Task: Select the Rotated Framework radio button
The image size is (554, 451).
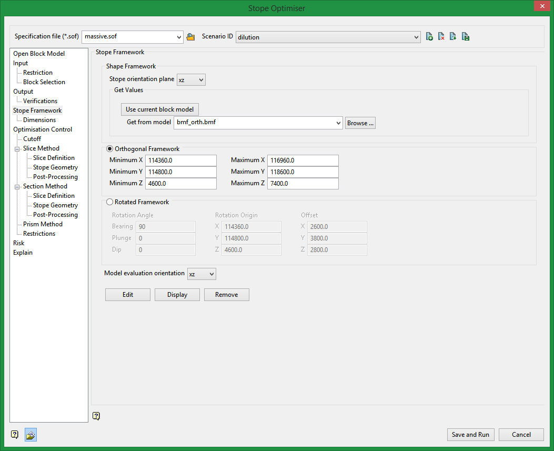Action: [110, 202]
